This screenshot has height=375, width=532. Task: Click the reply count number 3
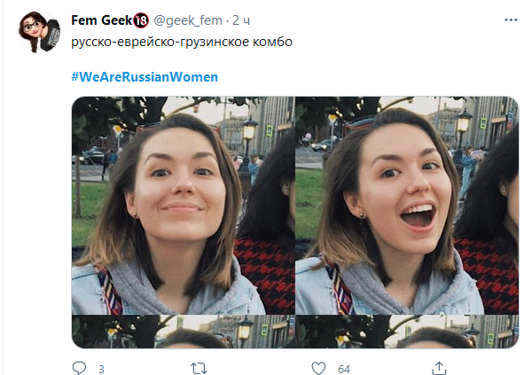click(101, 368)
